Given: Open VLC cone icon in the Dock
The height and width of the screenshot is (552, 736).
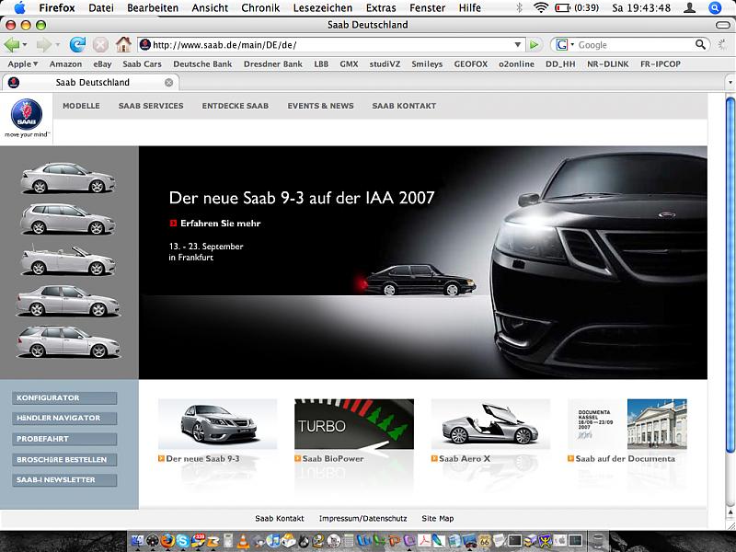Looking at the screenshot, I should [x=243, y=541].
